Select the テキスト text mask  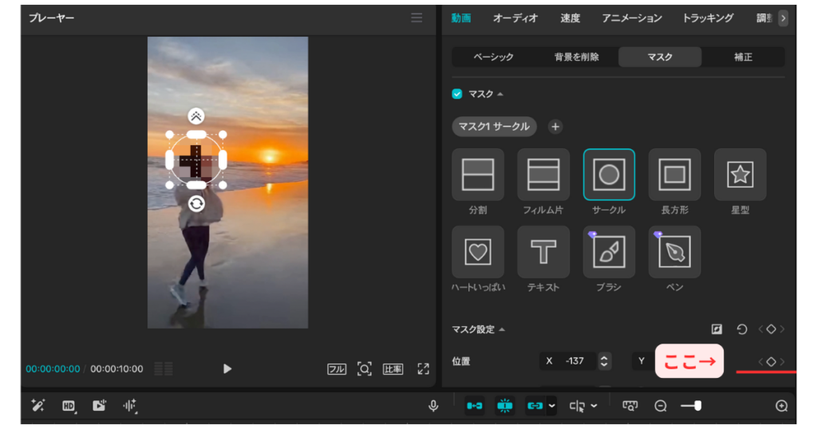coord(543,252)
